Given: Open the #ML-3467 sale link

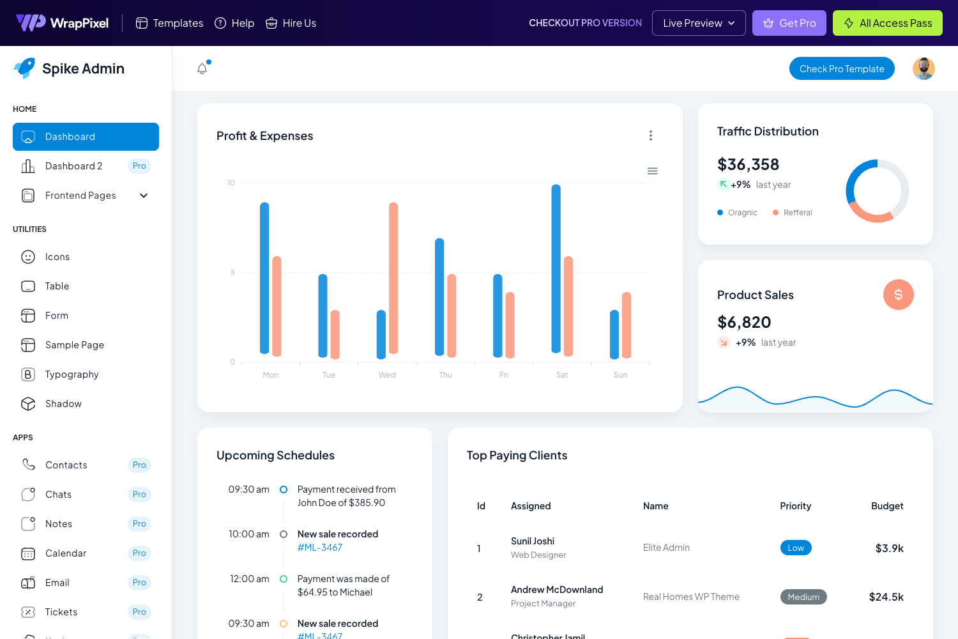Looking at the screenshot, I should (319, 548).
